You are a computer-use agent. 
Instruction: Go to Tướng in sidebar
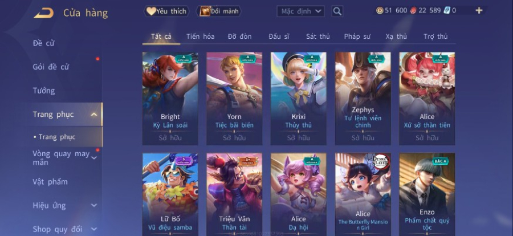click(x=44, y=91)
